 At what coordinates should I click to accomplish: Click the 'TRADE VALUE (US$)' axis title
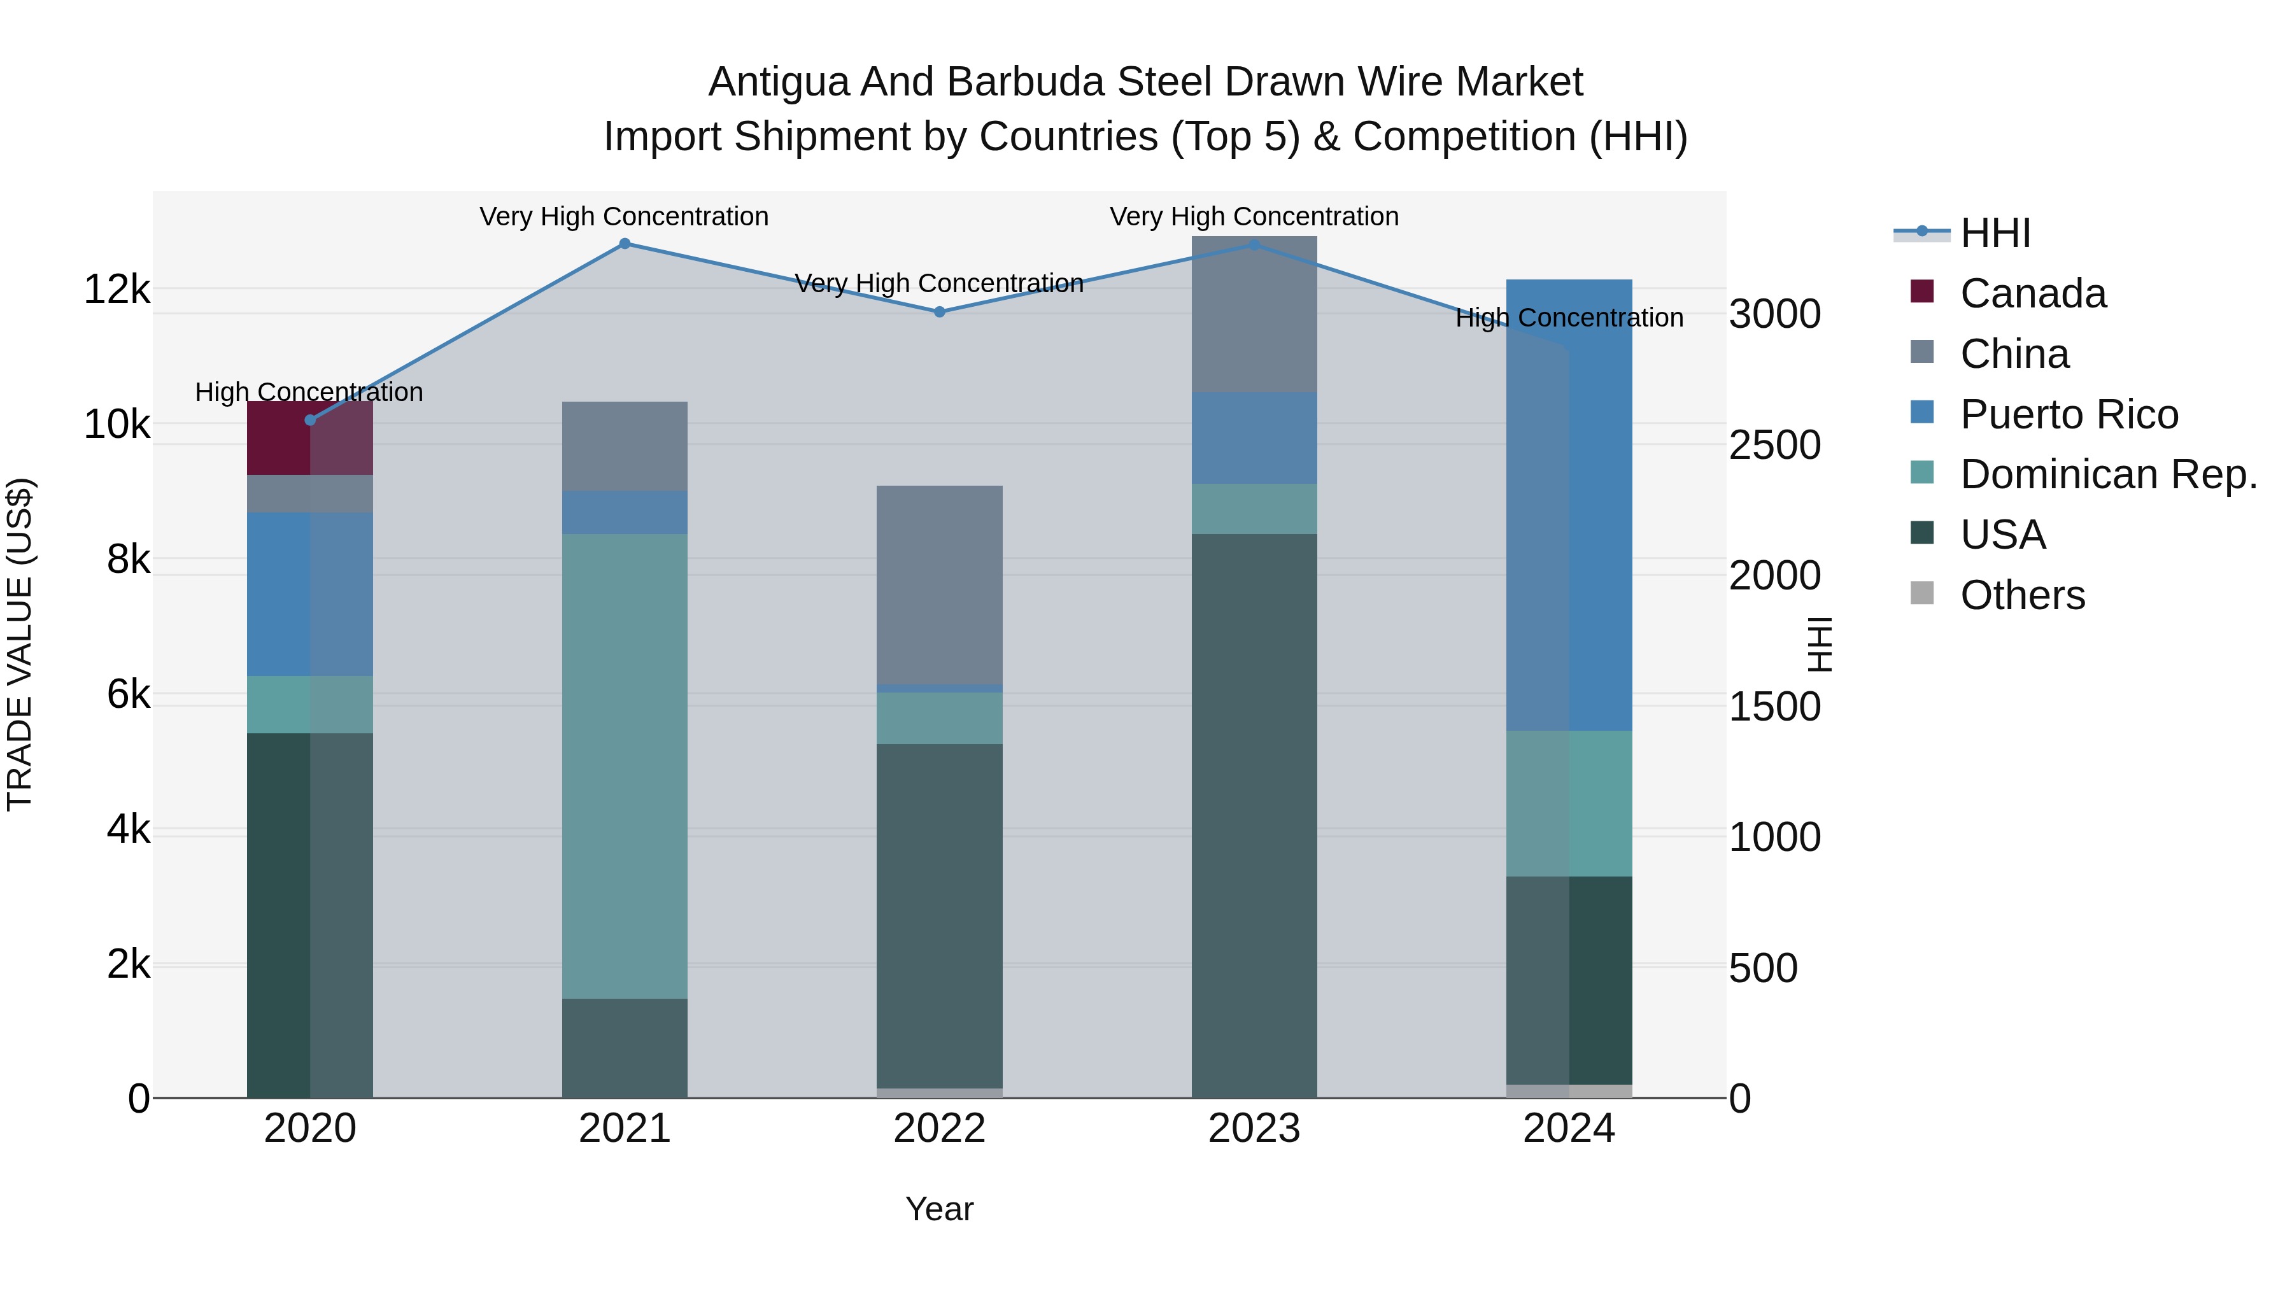click(x=20, y=645)
